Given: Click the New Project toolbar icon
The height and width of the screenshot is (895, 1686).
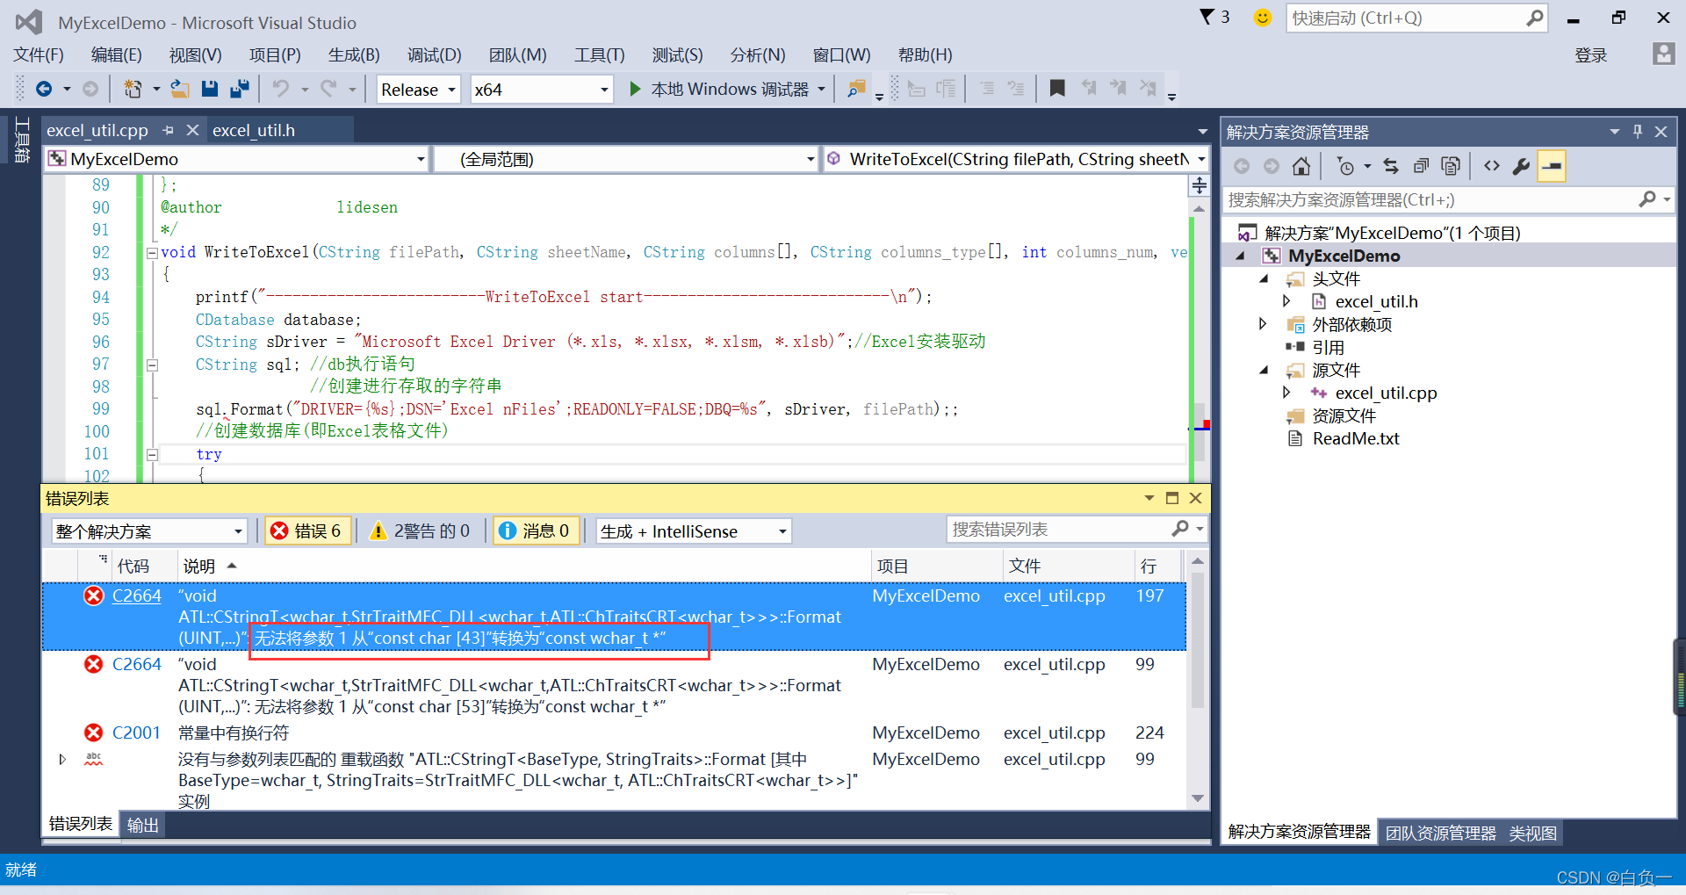Looking at the screenshot, I should (133, 89).
